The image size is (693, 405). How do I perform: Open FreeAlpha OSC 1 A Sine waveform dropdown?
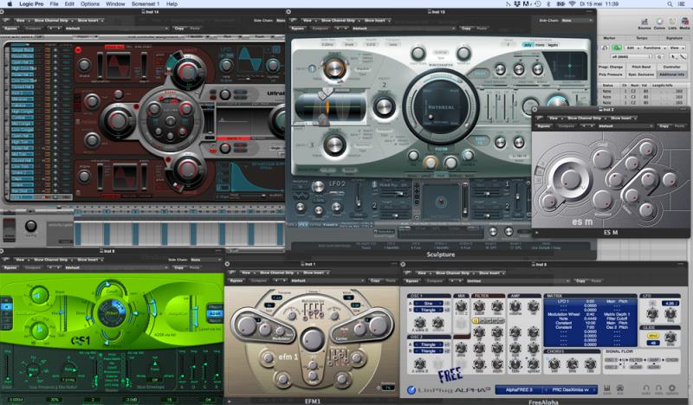428,304
